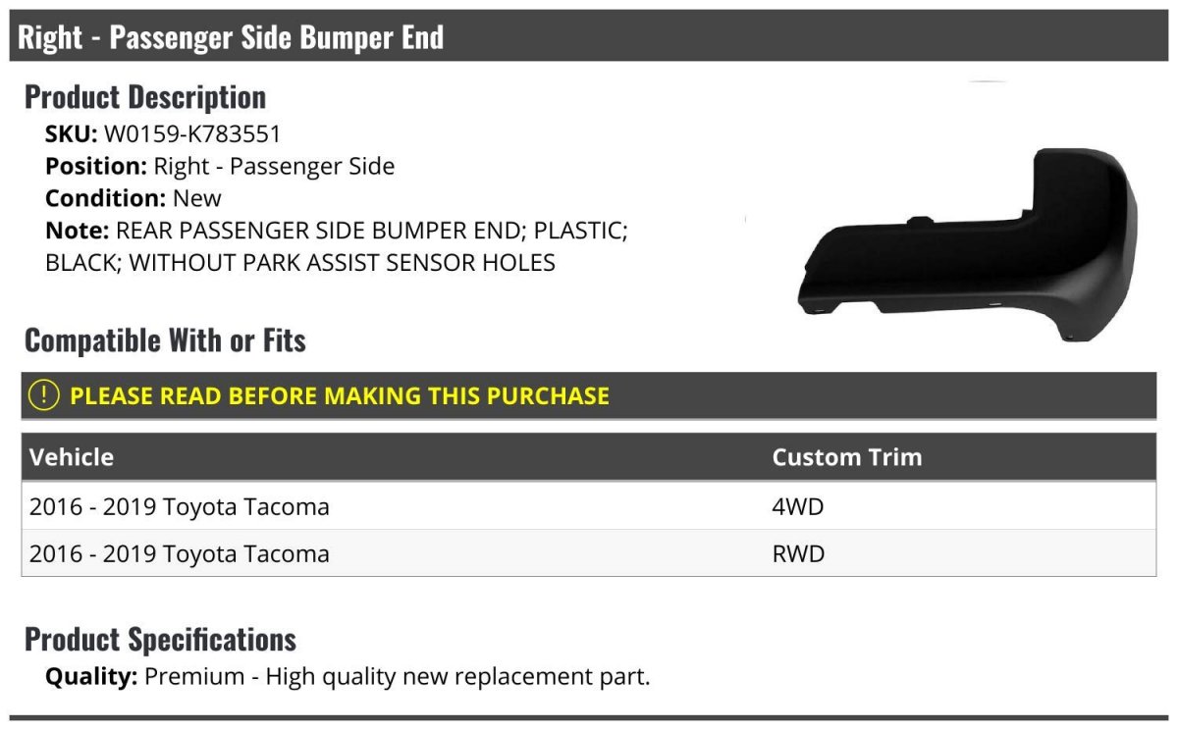Select the Toyota Tacoma vehicle cell in RWD row
Image resolution: width=1178 pixels, height=730 pixels.
[180, 553]
